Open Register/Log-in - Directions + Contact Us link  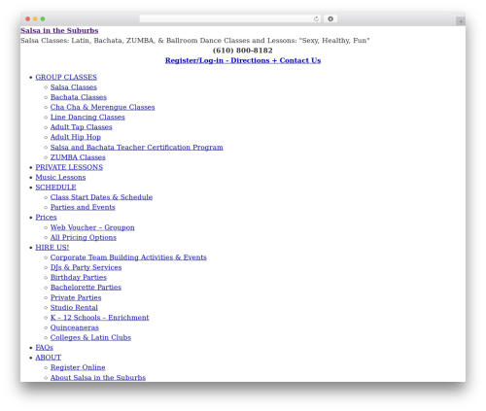click(x=243, y=60)
